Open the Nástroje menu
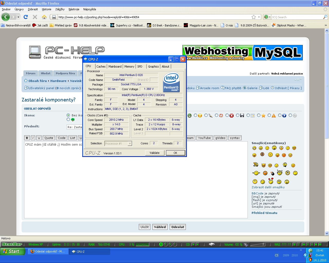The image size is (329, 263). tap(74, 9)
